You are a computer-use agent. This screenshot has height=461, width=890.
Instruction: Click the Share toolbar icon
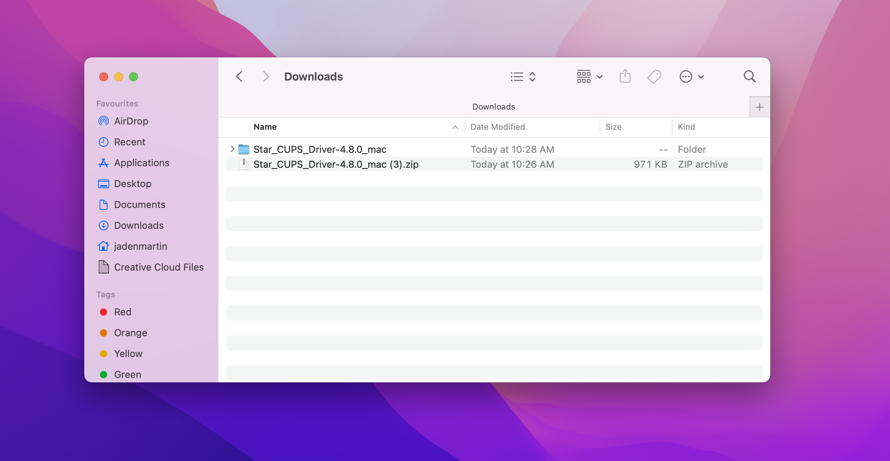pos(625,76)
